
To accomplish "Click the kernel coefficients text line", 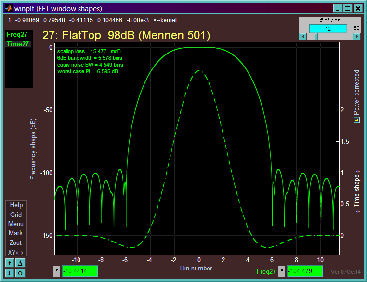I will click(92, 20).
